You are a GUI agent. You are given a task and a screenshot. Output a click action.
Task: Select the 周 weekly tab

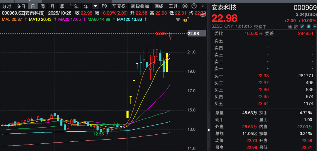[43, 6]
